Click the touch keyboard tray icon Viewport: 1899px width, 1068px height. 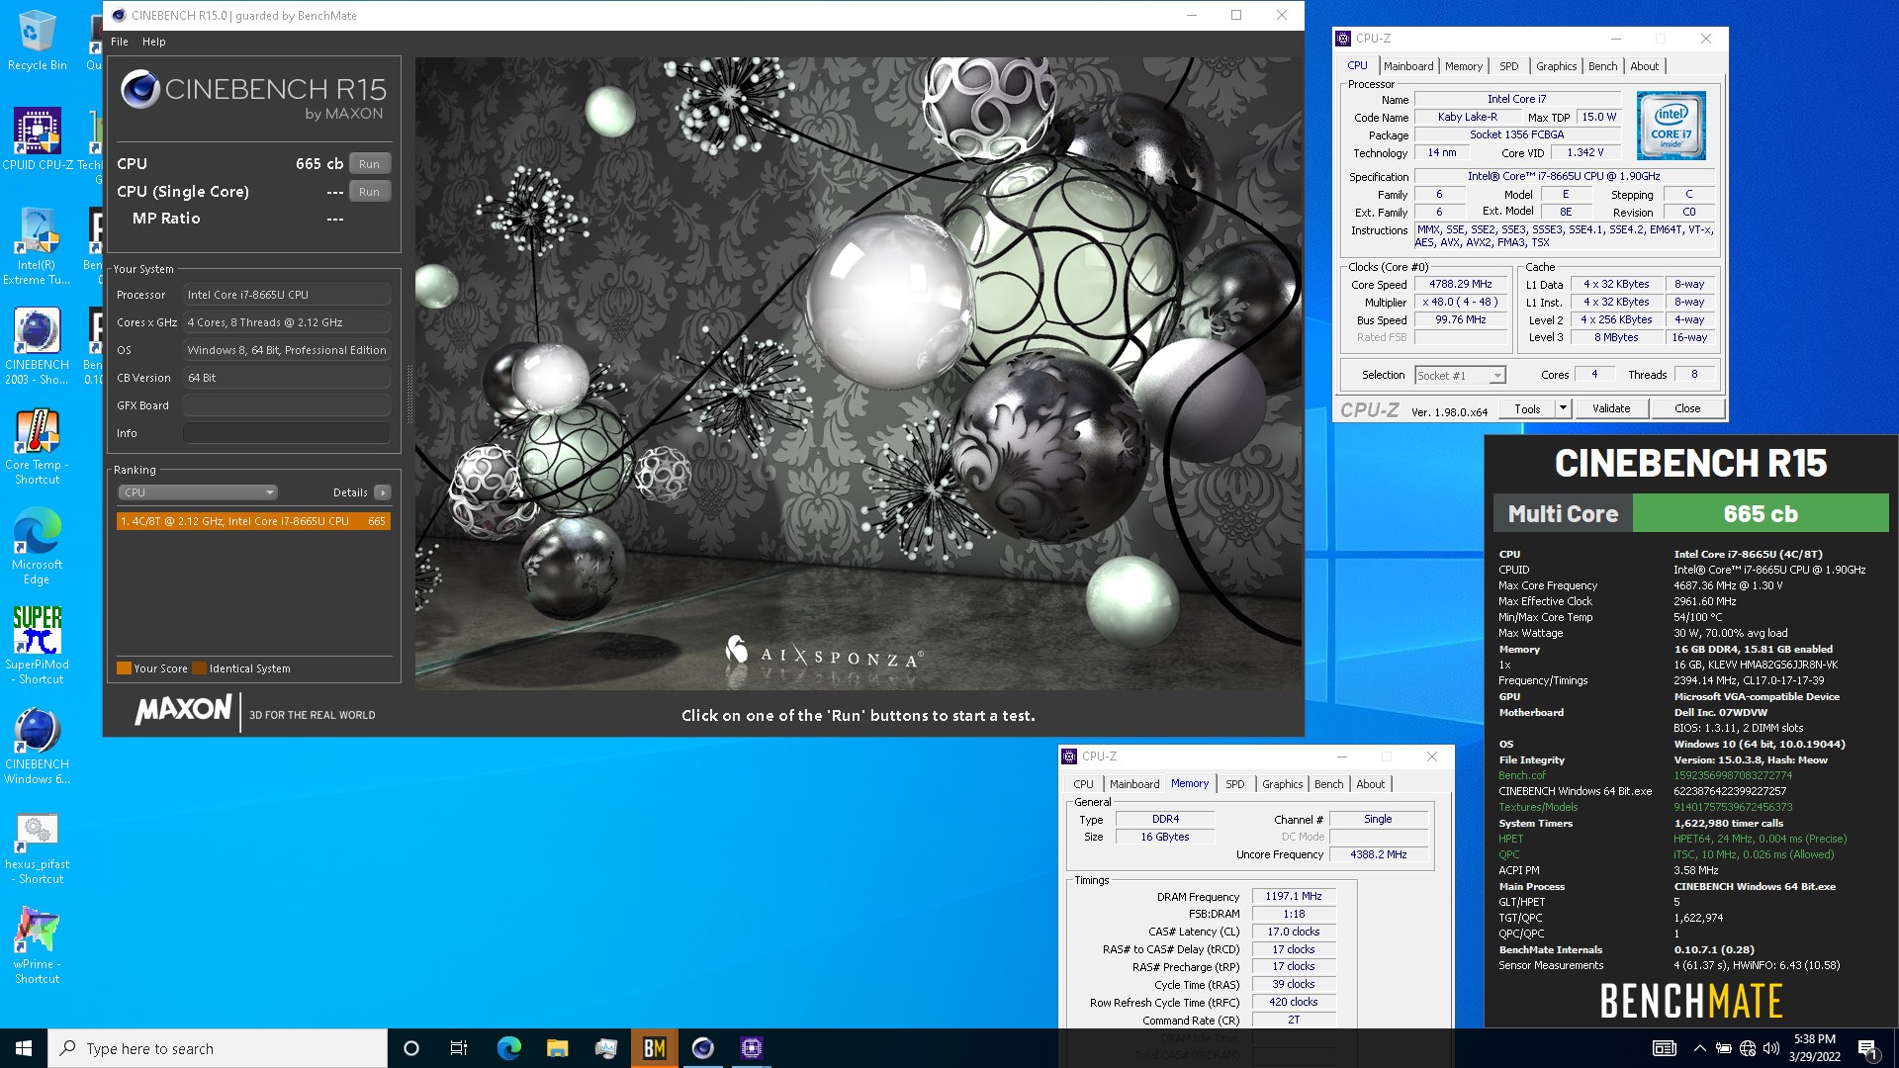(x=1665, y=1048)
